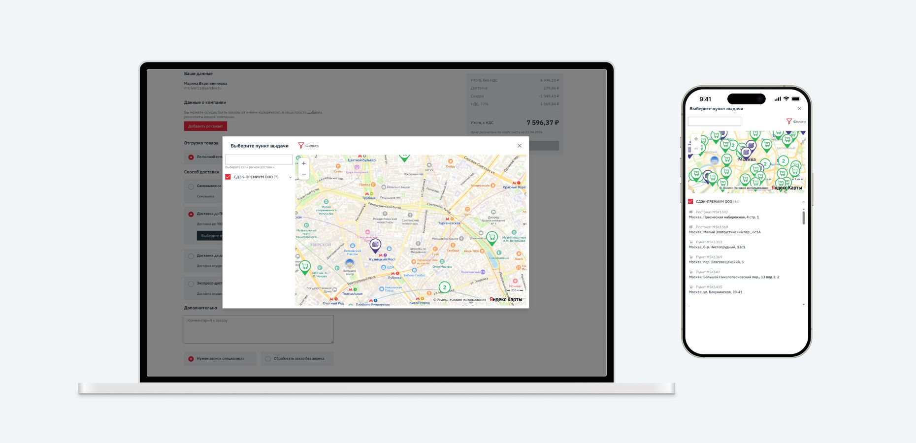916x443 pixels.
Task: Open the delivery region field in desktop modal
Action: [259, 159]
